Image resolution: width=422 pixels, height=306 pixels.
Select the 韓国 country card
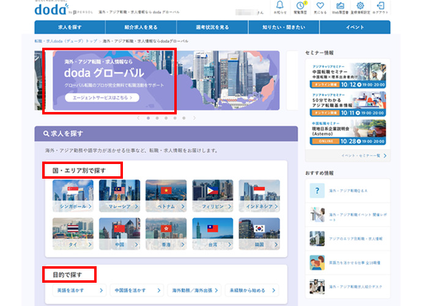pos(259,234)
